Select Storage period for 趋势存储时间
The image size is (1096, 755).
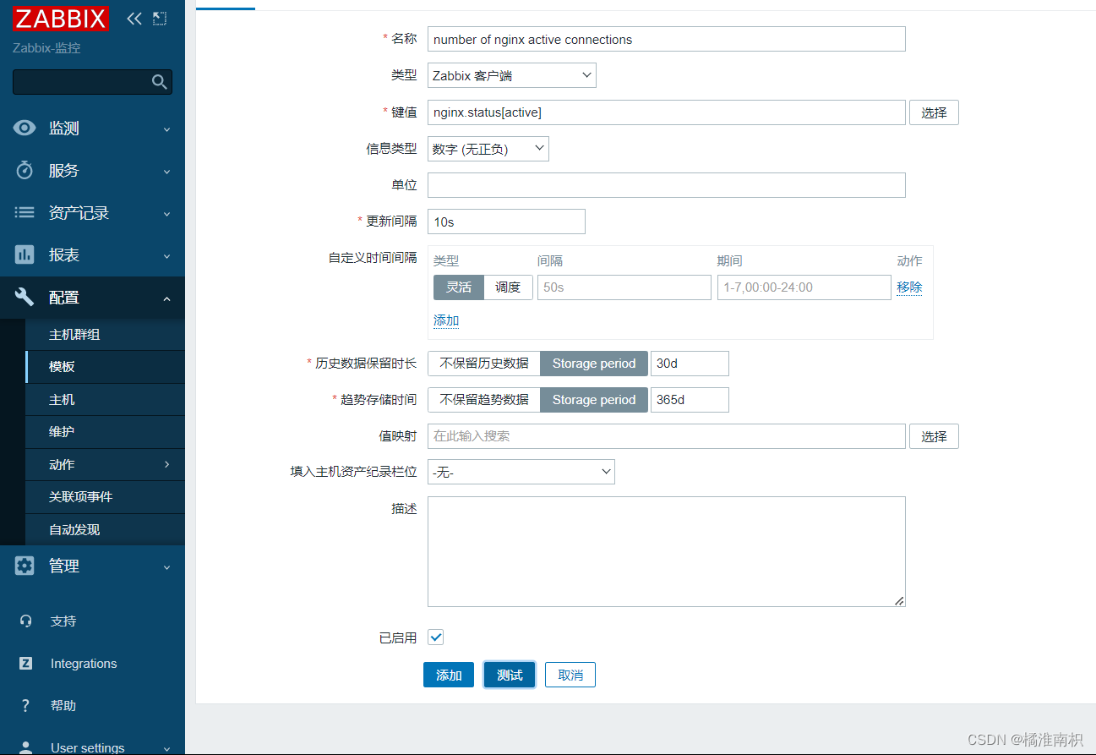coord(594,400)
